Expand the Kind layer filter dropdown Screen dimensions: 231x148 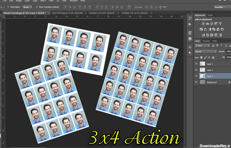[201, 45]
